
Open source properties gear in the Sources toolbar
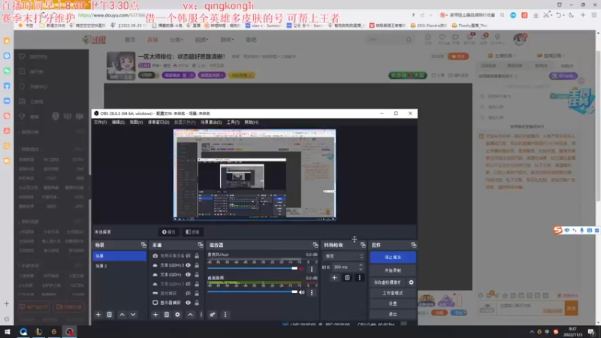pos(177,315)
